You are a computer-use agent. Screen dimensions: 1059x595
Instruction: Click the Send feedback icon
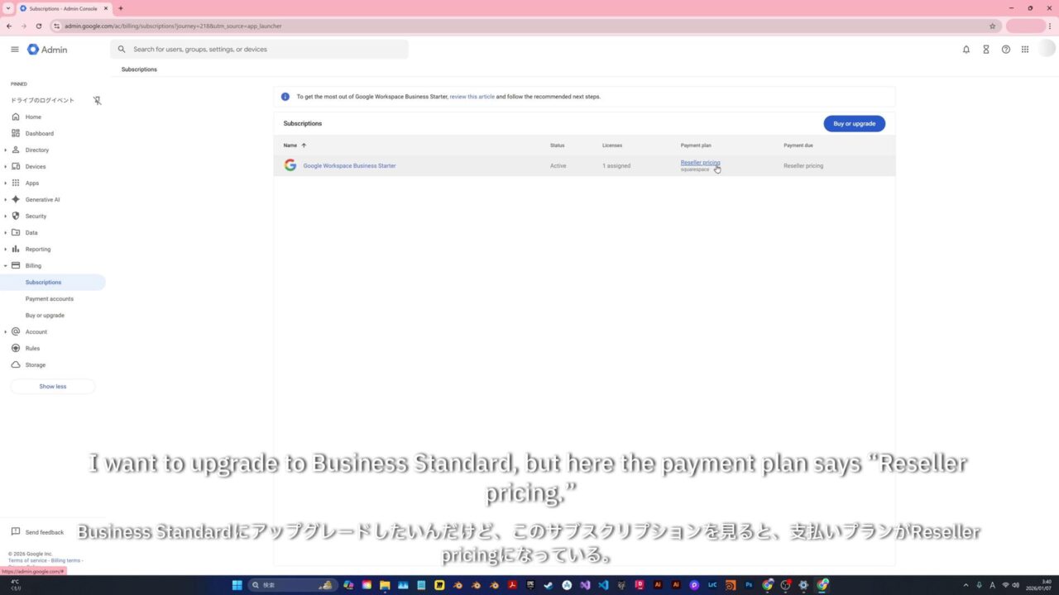16,532
